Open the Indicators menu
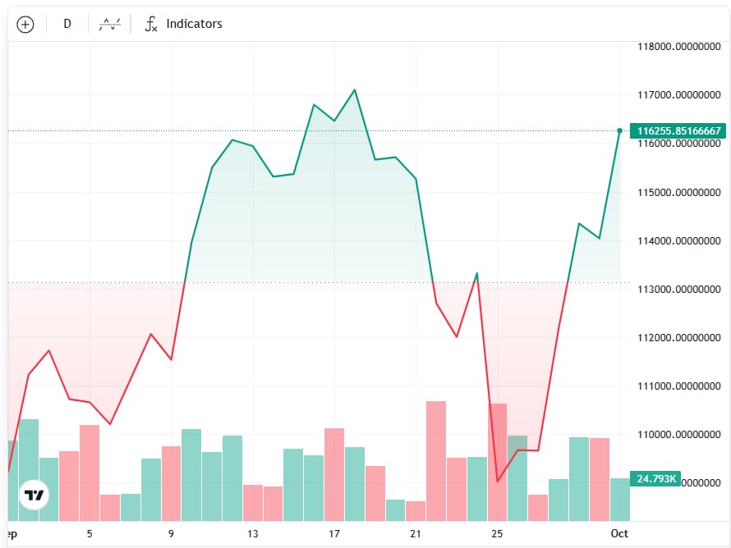This screenshot has height=548, width=731. (194, 24)
